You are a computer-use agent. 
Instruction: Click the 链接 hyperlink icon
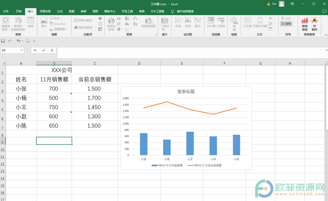click(x=234, y=24)
